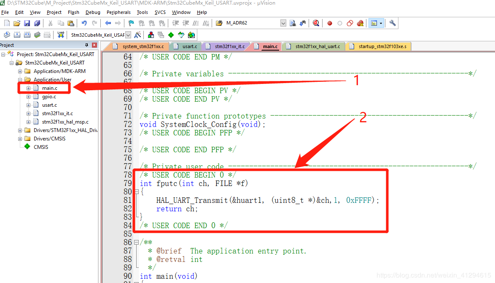Collapse the fputc function fold
This screenshot has width=495, height=283.
(136, 192)
